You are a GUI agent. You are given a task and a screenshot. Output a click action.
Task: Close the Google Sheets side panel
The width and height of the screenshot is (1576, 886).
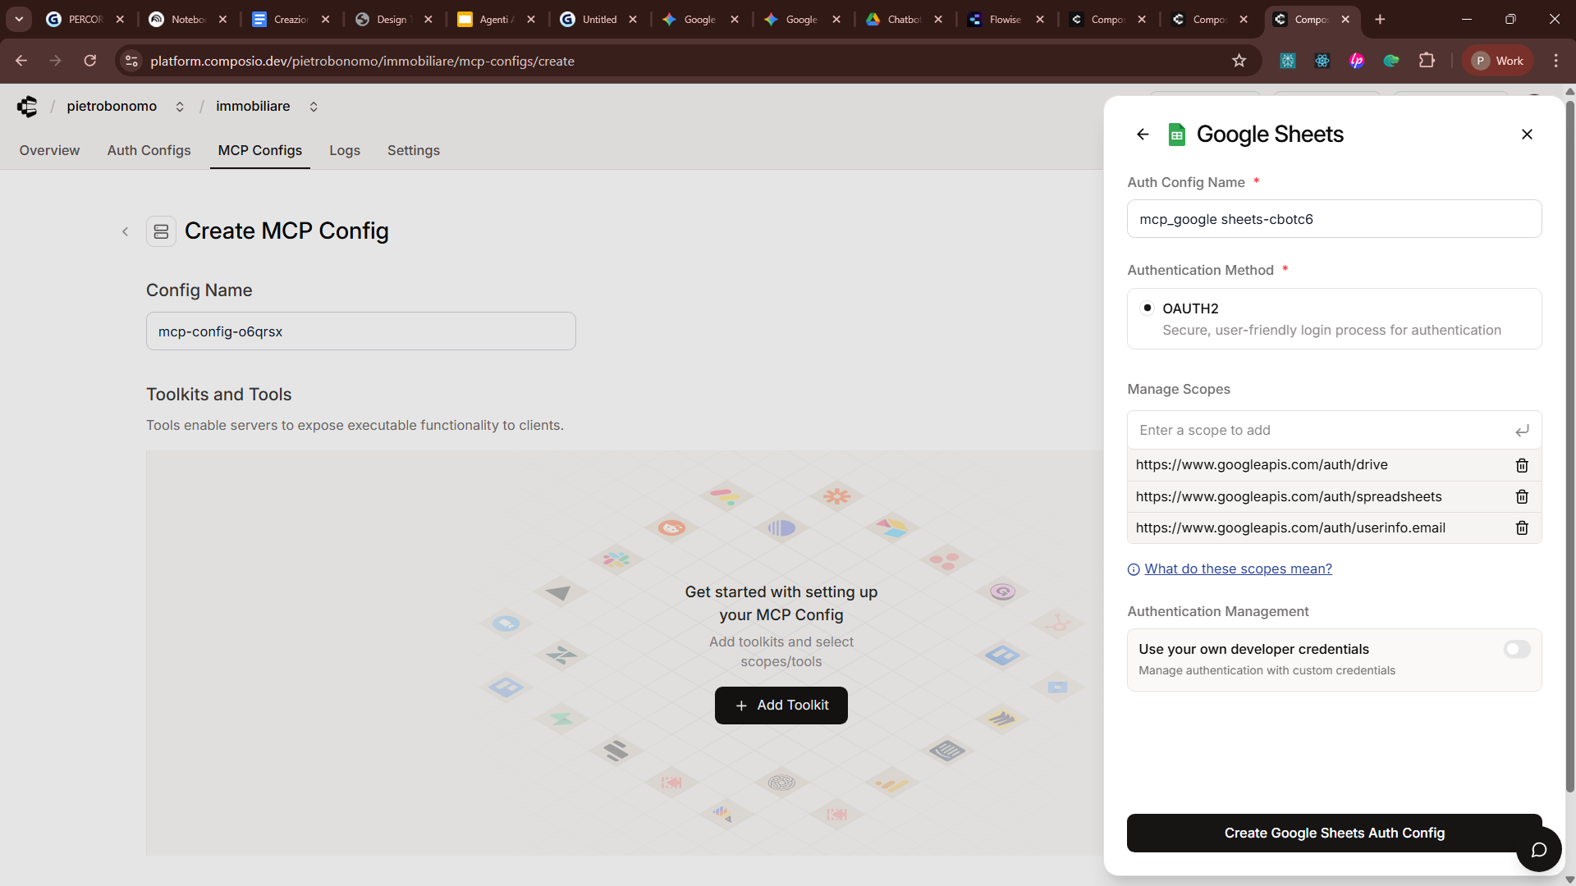pos(1527,135)
